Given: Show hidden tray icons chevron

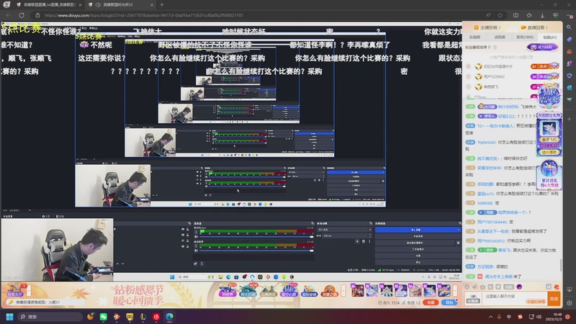Looking at the screenshot, I should (x=490, y=317).
